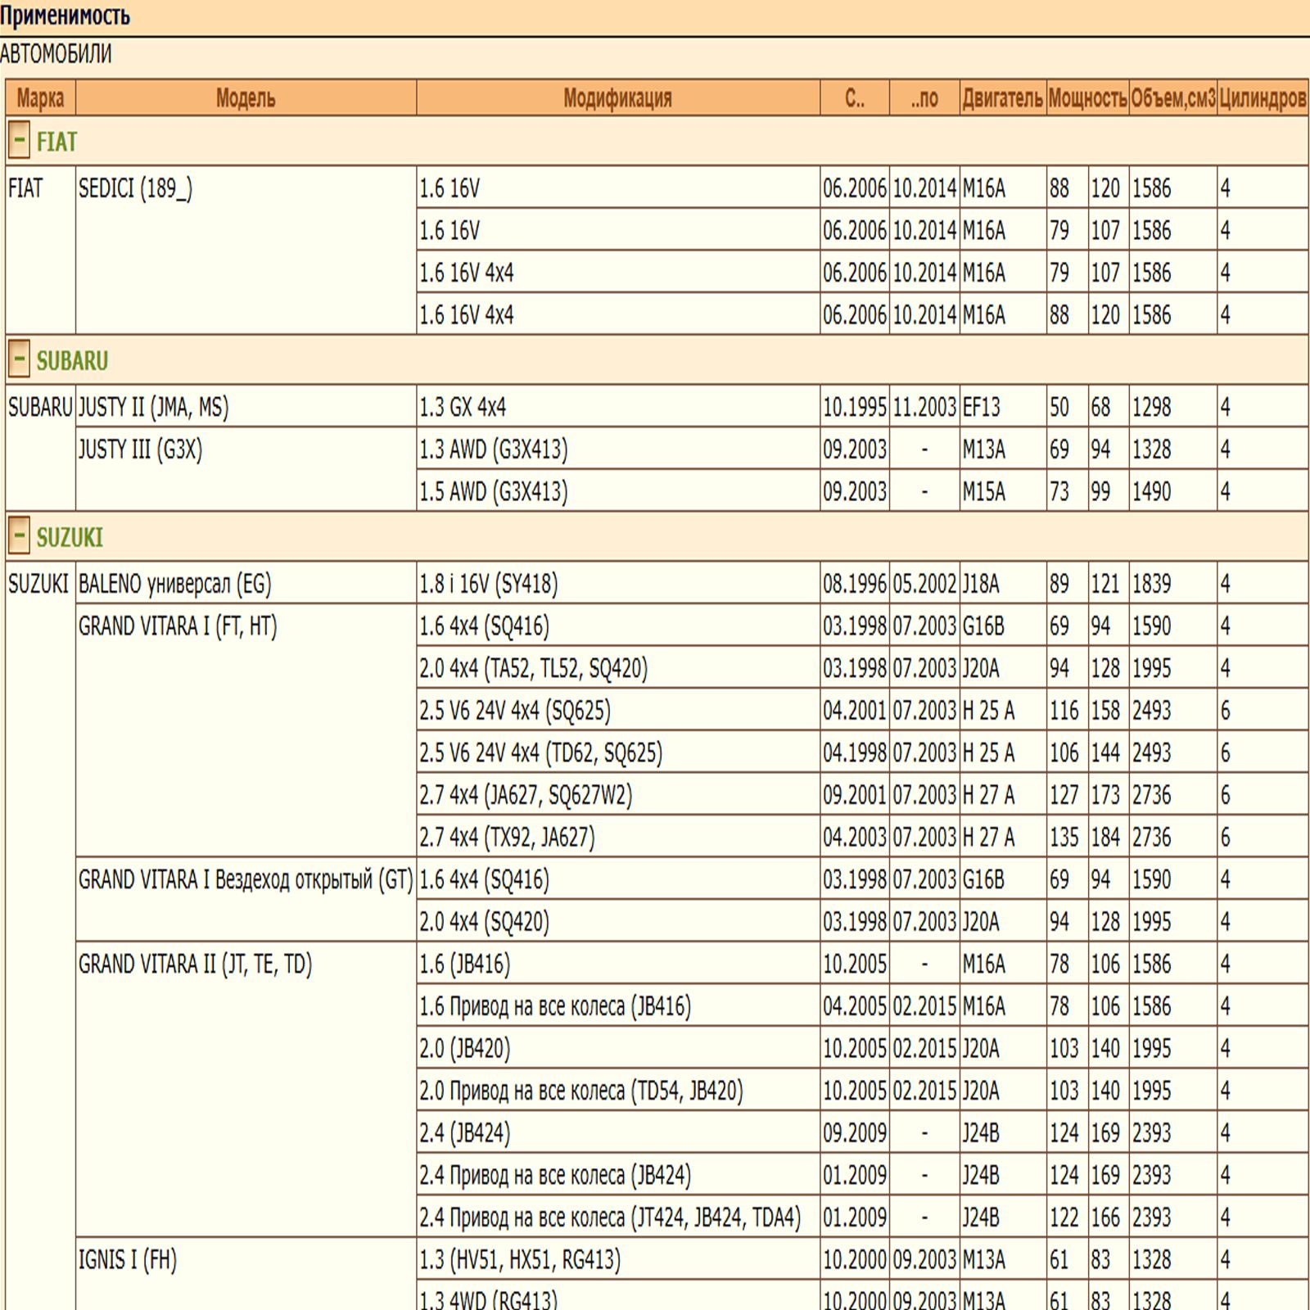Image resolution: width=1310 pixels, height=1310 pixels.
Task: Click the Мощность column header
Action: [x=1087, y=98]
